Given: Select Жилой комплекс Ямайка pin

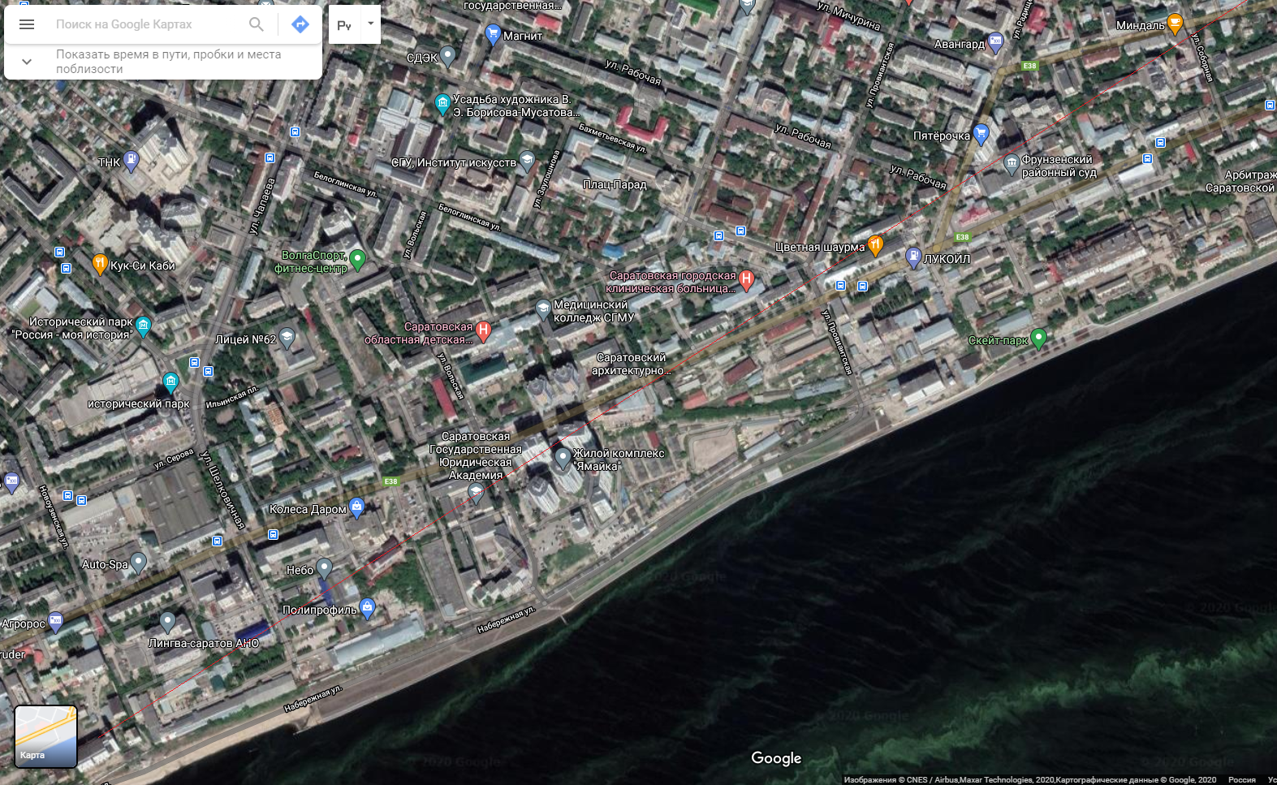Looking at the screenshot, I should tap(563, 459).
